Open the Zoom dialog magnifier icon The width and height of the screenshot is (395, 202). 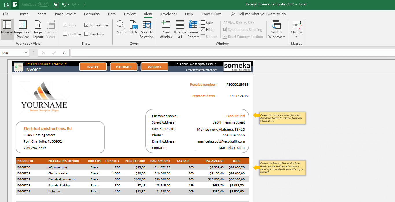pyautogui.click(x=121, y=25)
